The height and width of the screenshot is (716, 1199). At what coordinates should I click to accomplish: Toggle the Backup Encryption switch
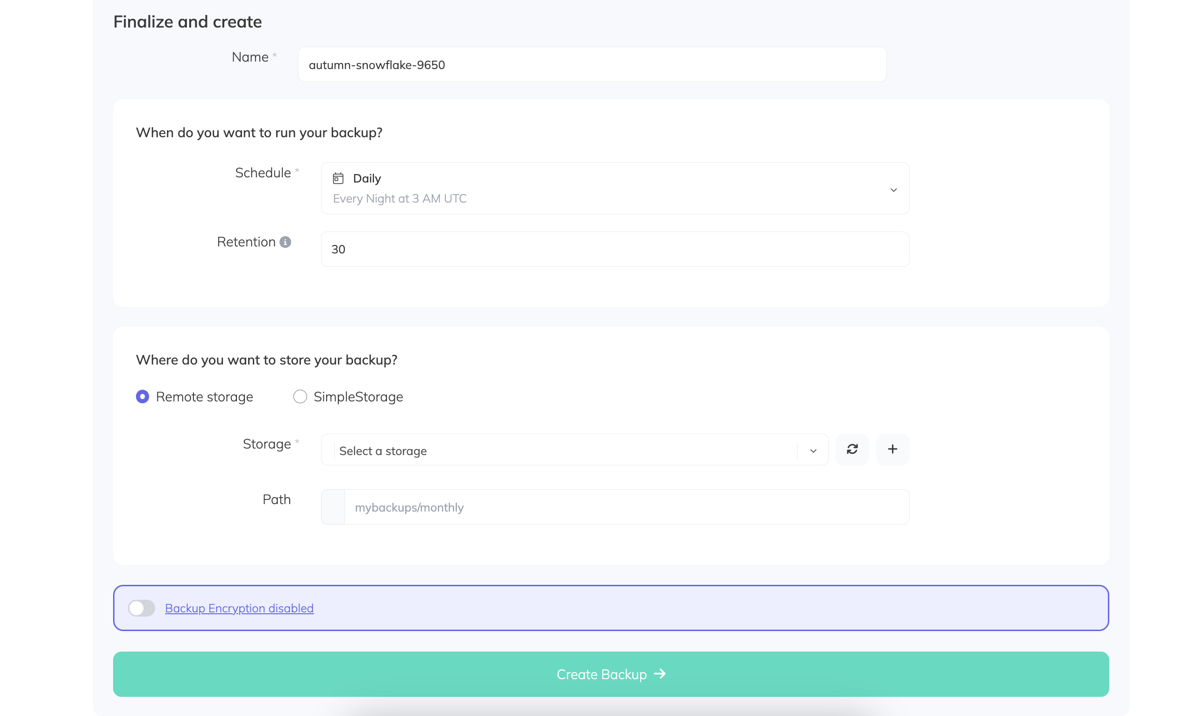[x=142, y=608]
